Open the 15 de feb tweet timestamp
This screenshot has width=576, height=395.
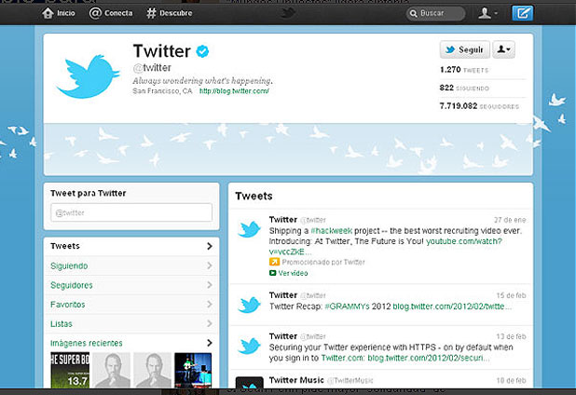point(512,295)
